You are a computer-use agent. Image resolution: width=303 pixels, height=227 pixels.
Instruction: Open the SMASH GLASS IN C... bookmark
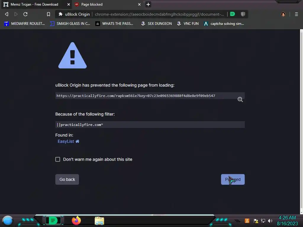(70, 24)
